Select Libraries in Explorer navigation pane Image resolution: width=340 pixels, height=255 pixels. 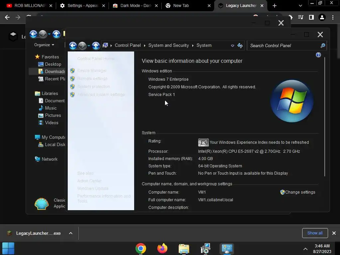point(46,93)
